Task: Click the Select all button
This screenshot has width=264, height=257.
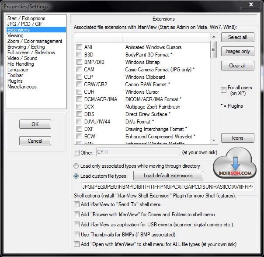Action: coord(238,37)
